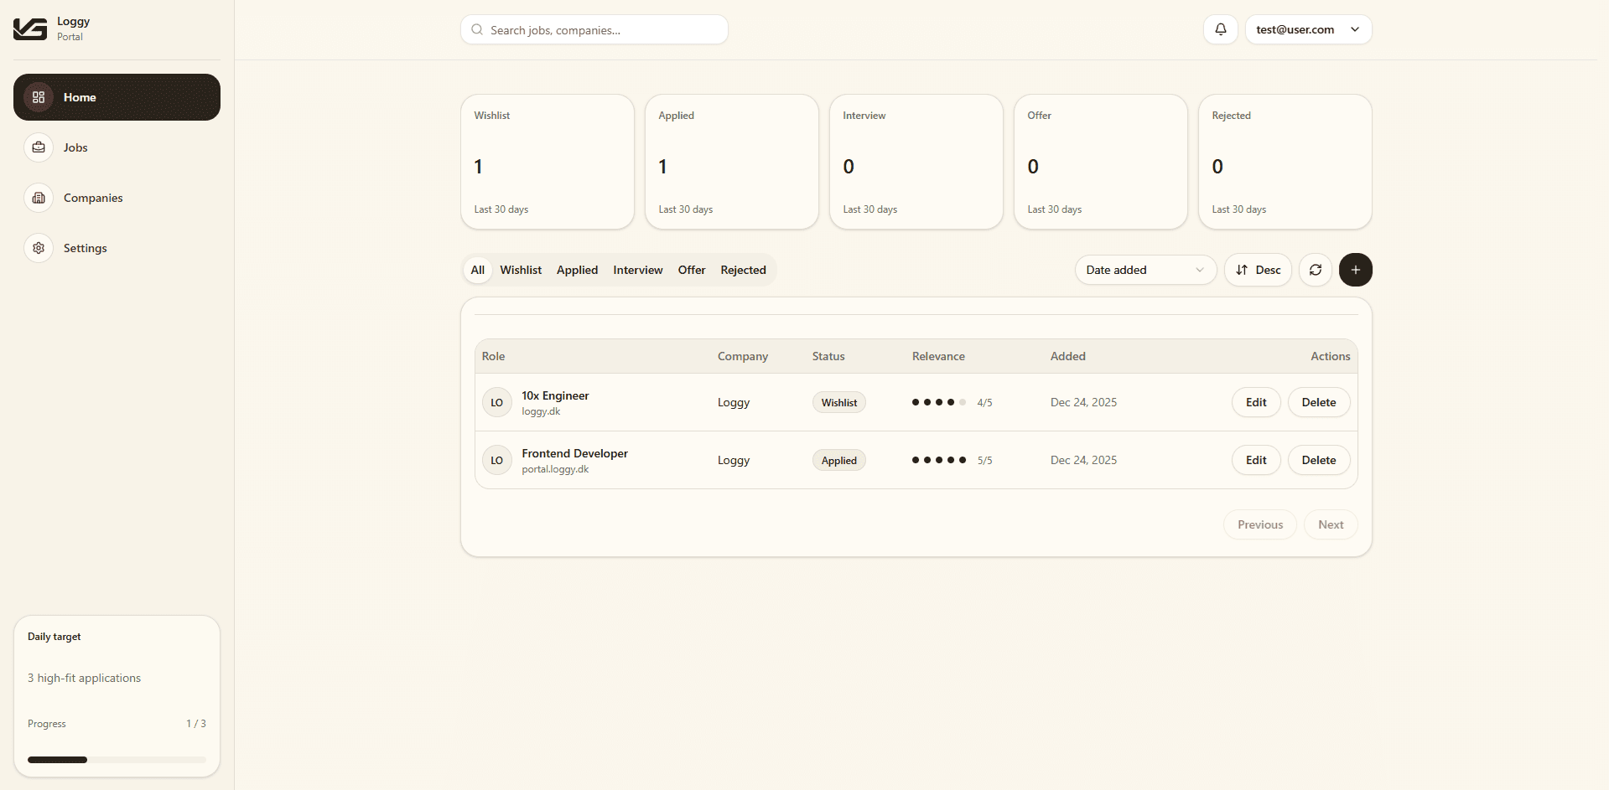Delete the Frontend Developer job
The height and width of the screenshot is (790, 1609).
coord(1318,460)
